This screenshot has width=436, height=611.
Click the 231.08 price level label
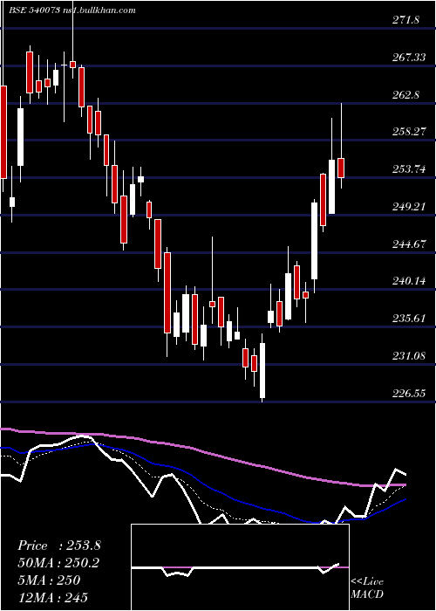(408, 356)
